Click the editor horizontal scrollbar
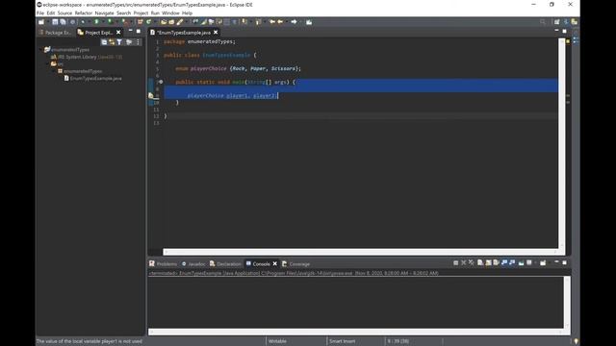Viewport: 616px width, 346px height. point(360,252)
